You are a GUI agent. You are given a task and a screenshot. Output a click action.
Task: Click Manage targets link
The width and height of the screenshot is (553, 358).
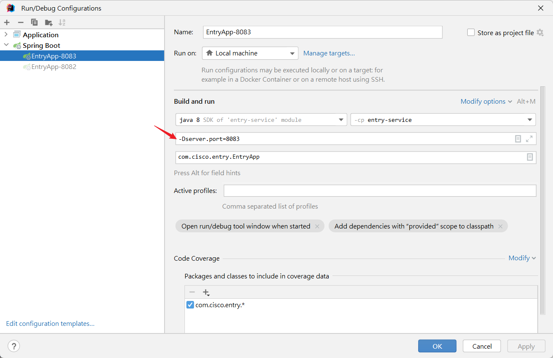[x=329, y=53]
